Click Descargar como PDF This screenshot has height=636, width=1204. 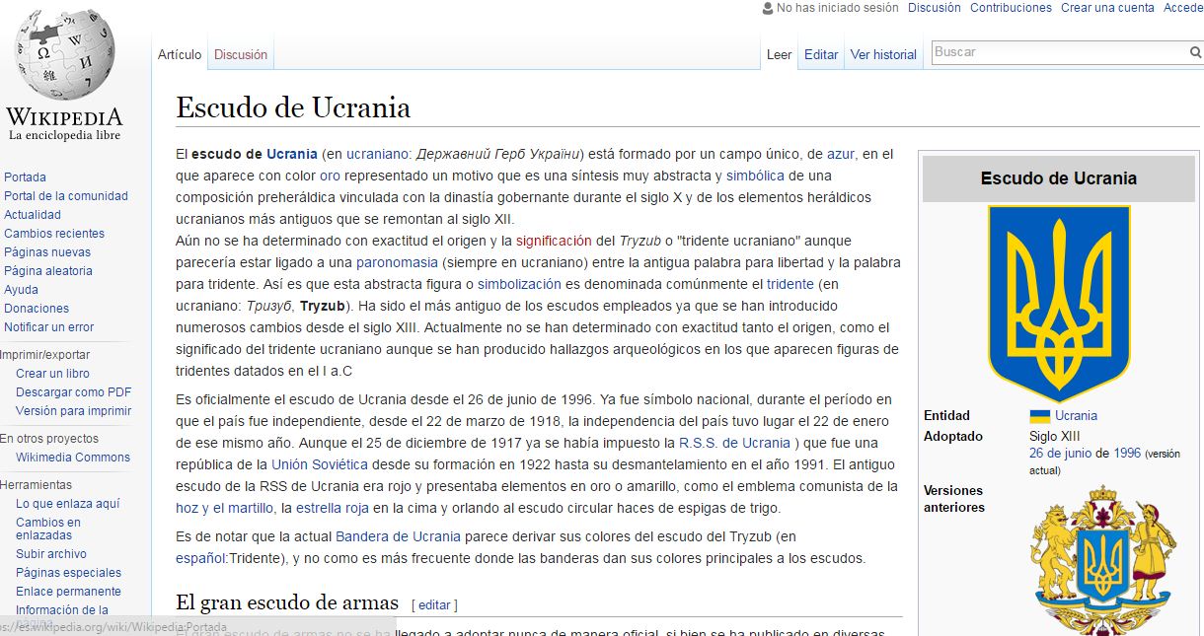tap(73, 392)
